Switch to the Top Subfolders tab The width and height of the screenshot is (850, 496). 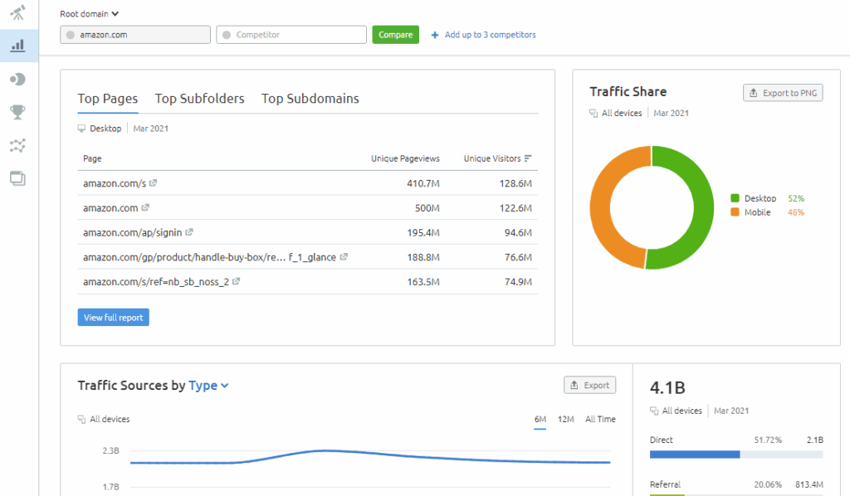pyautogui.click(x=199, y=99)
